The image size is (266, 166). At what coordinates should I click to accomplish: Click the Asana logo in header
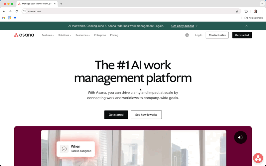(x=24, y=35)
